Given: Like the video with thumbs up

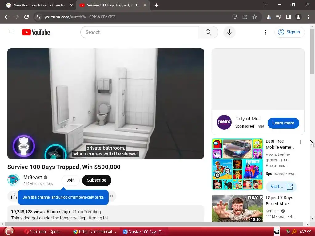Looking at the screenshot, I should (x=14, y=196).
